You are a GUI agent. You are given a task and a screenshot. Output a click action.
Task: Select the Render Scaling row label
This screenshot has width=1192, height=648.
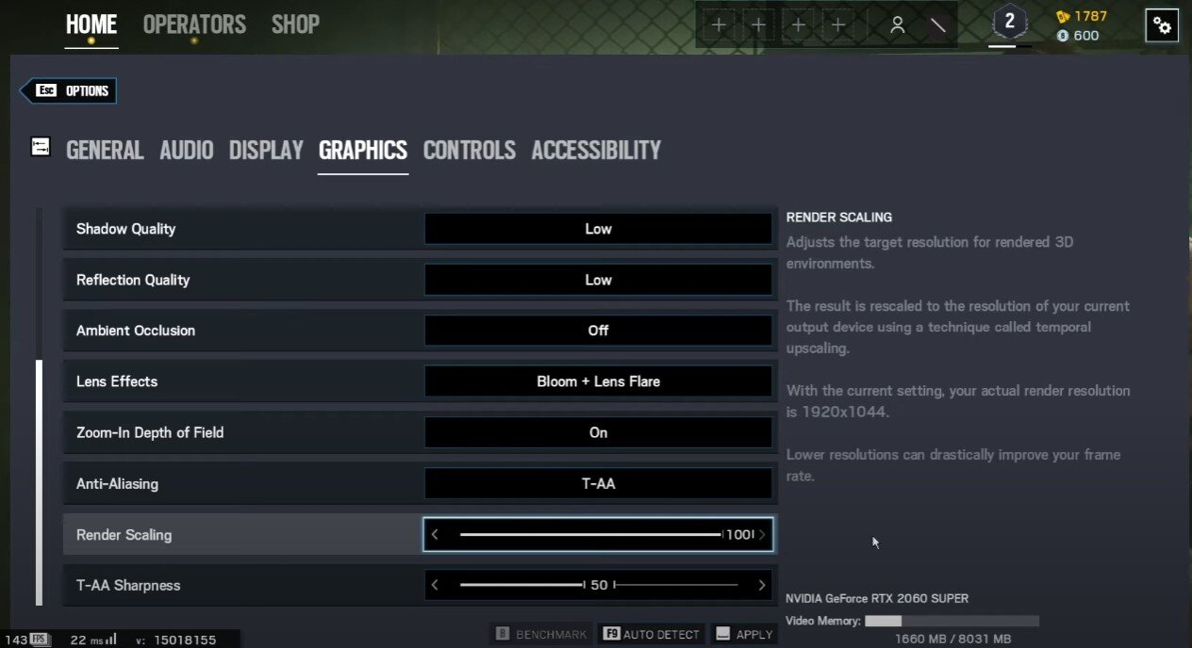tap(124, 534)
